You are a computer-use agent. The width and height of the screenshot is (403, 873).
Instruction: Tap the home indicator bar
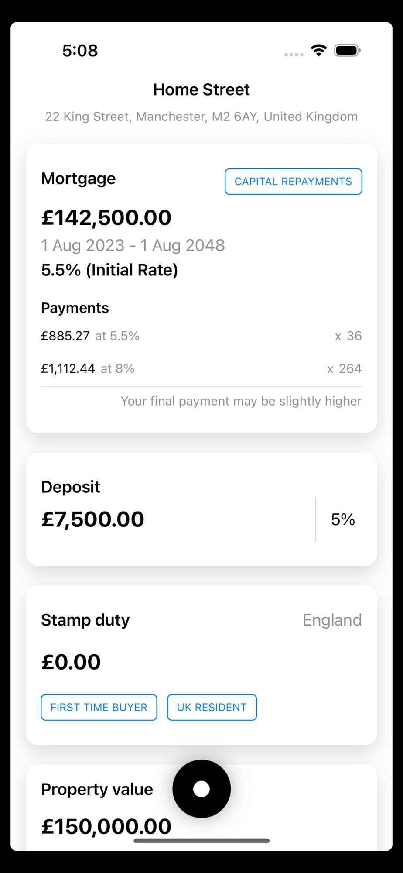[x=201, y=841]
